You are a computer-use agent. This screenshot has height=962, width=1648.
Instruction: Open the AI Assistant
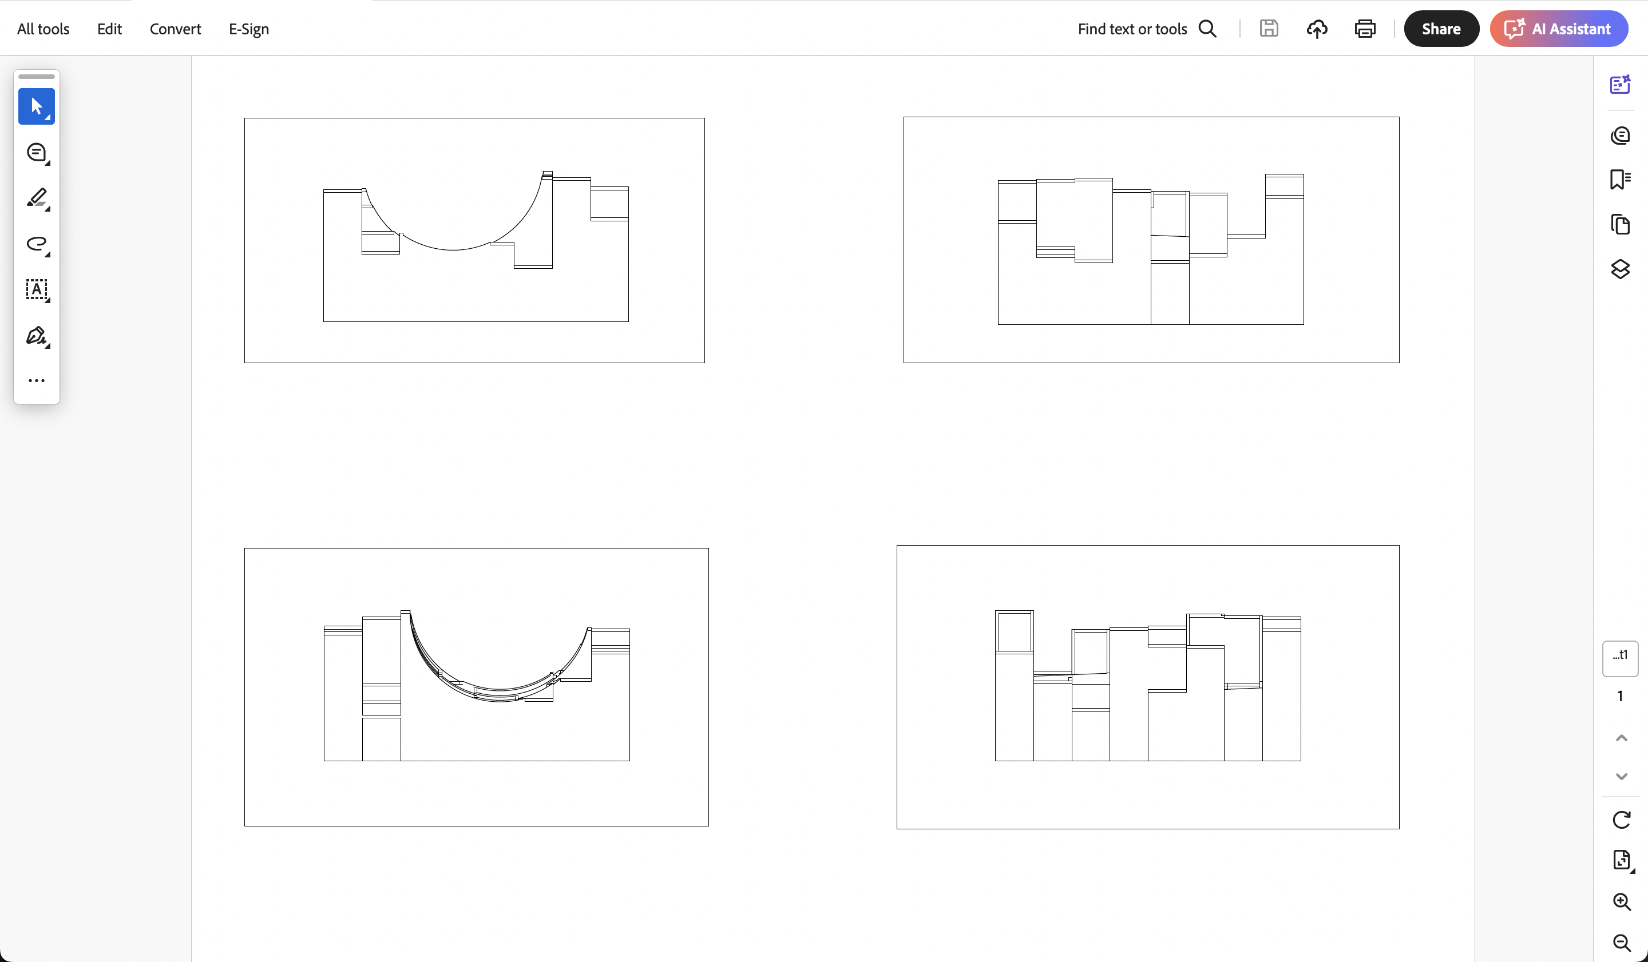pyautogui.click(x=1558, y=29)
